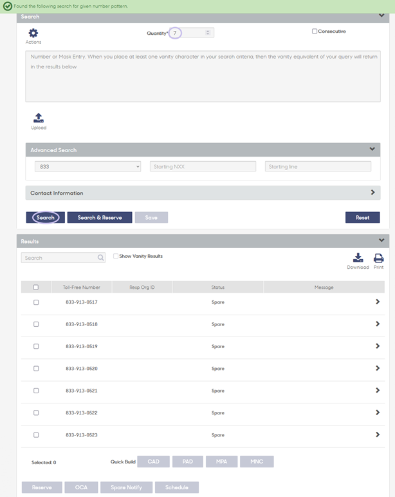Open details arrow for 833-913-0520
Screen dimensions: 395x497
pos(377,368)
